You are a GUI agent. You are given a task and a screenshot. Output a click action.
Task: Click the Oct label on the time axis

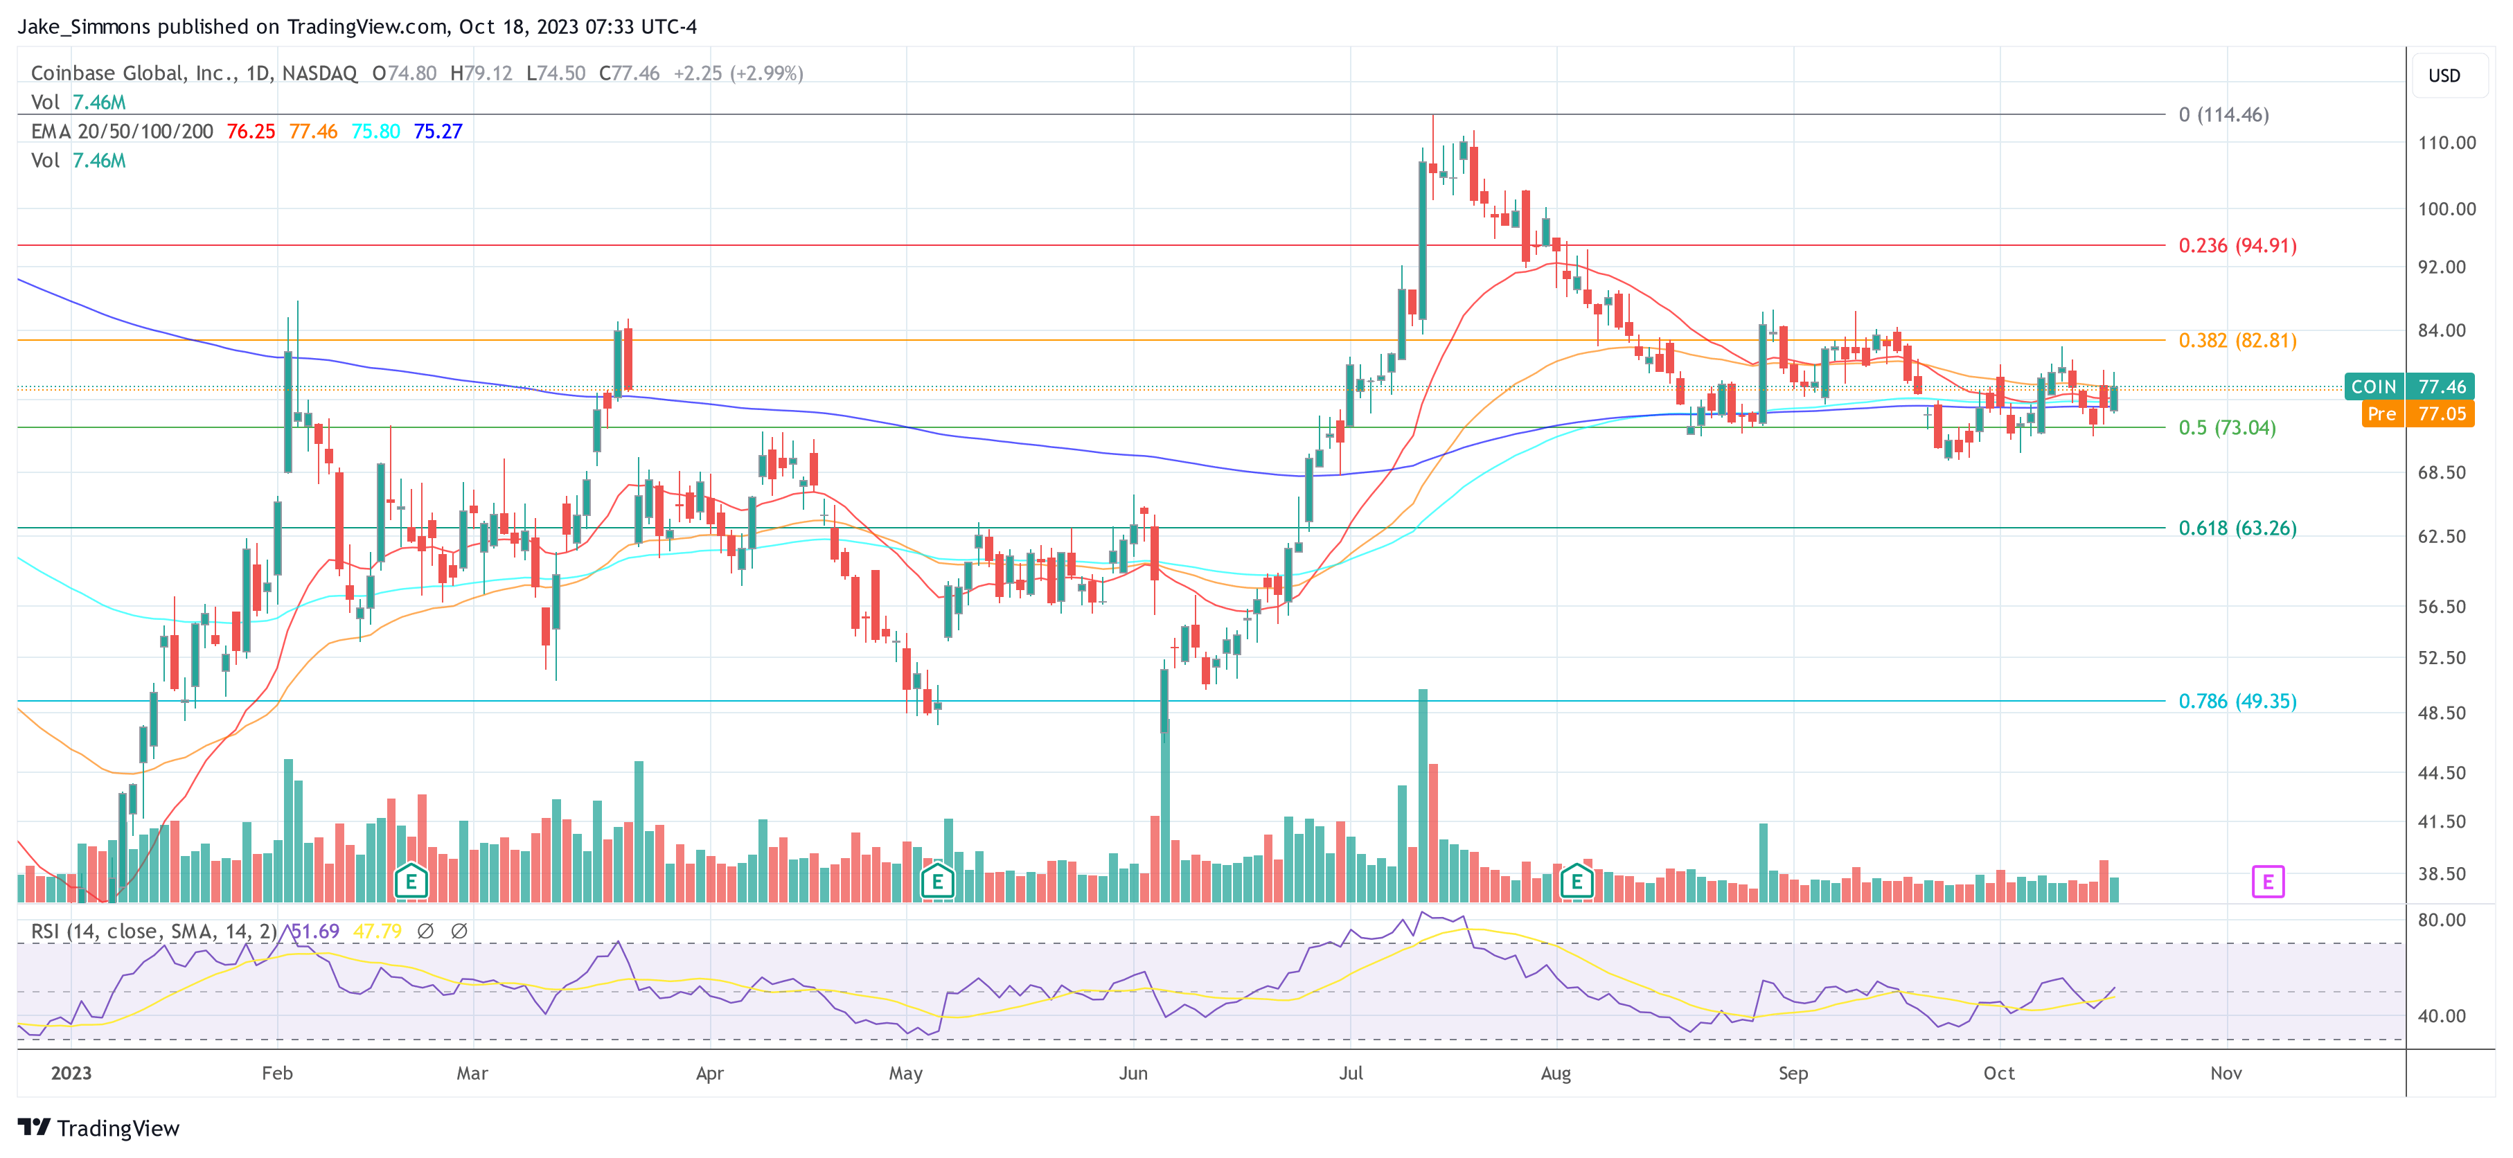coord(1999,1073)
